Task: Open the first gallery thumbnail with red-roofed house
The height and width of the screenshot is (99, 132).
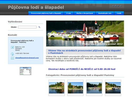Action: pos(56,88)
